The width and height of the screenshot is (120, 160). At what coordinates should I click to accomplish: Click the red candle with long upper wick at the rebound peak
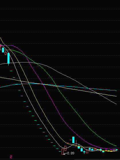tap(76, 143)
